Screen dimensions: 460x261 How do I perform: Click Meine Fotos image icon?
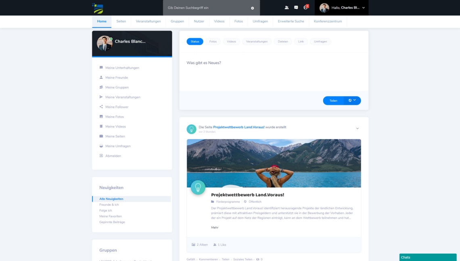point(101,117)
